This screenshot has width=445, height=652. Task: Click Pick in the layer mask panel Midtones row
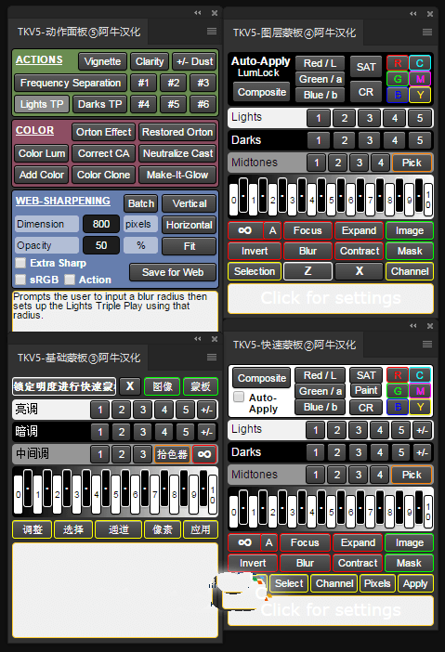point(412,163)
